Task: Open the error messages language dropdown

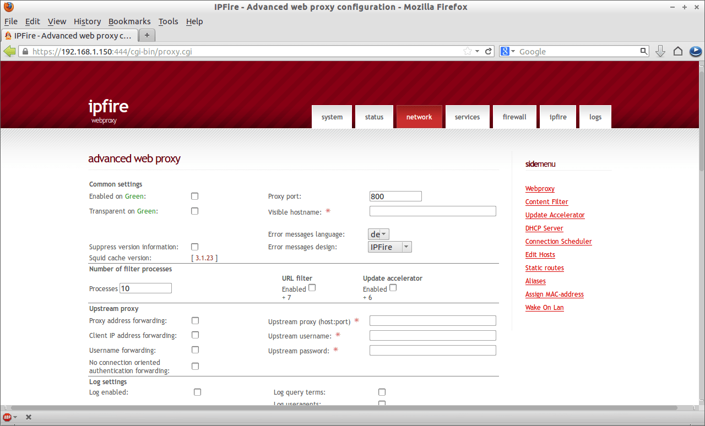Action: pos(378,234)
